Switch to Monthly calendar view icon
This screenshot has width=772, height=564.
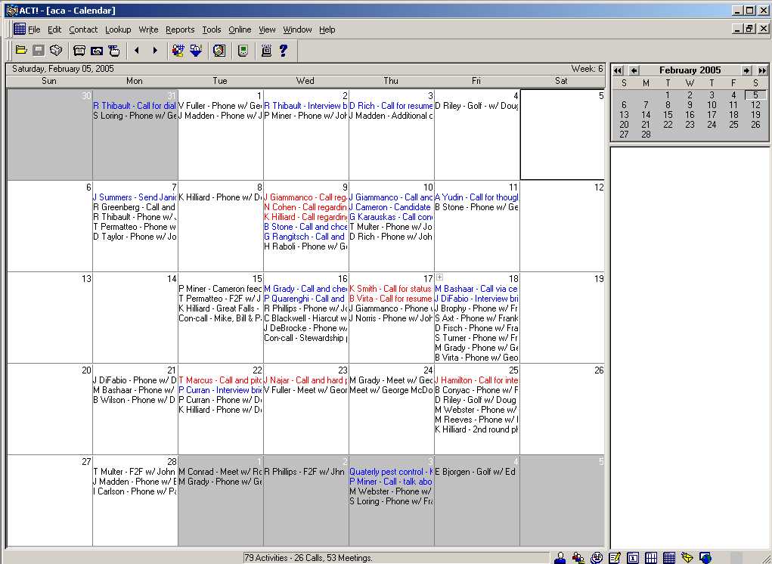[x=669, y=558]
